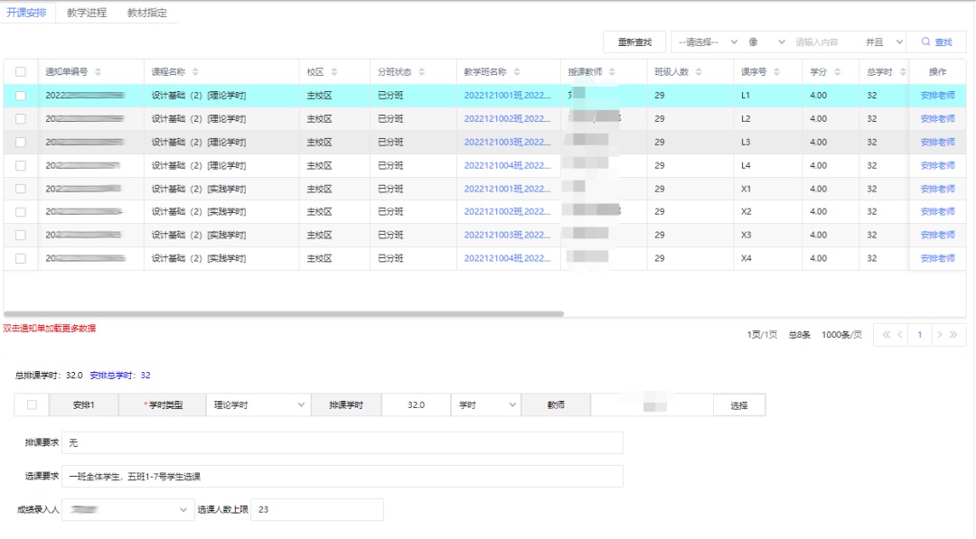Switch to the 教材指定 tab
Image resolution: width=976 pixels, height=539 pixels.
(146, 13)
